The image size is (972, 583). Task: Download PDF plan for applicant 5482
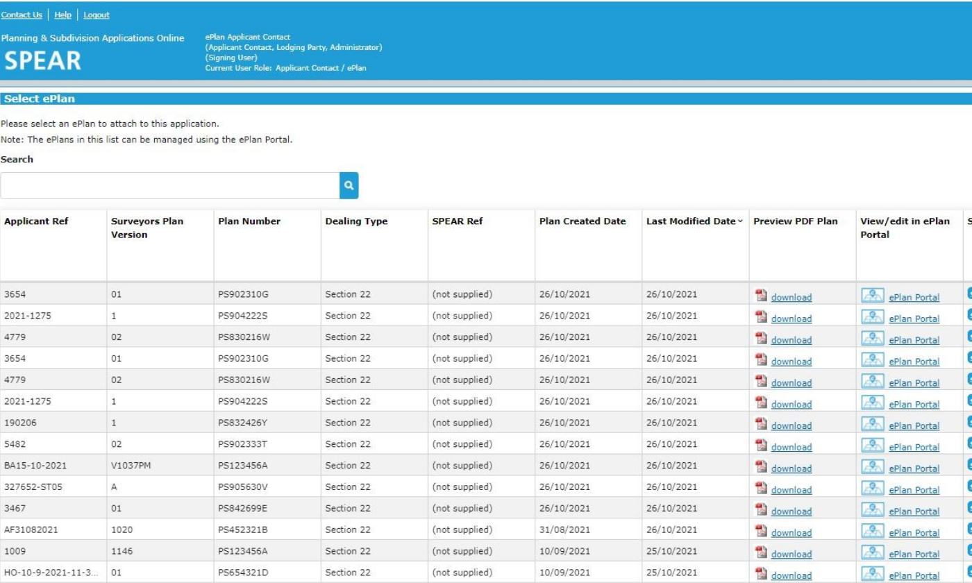[x=791, y=447]
